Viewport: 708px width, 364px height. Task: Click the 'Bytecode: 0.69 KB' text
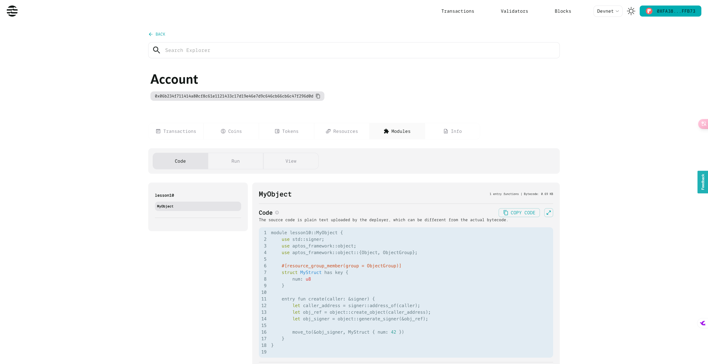pyautogui.click(x=538, y=194)
